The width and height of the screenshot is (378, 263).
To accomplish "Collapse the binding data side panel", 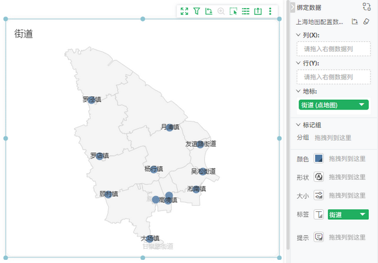I will pyautogui.click(x=292, y=7).
